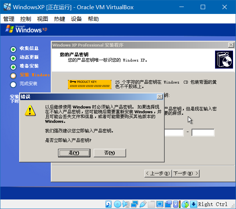The image size is (236, 209).
Task: Click the optical disc drive status icon
Action: click(x=117, y=204)
